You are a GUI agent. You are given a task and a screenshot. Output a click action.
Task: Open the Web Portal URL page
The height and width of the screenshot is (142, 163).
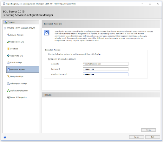coord(16,56)
